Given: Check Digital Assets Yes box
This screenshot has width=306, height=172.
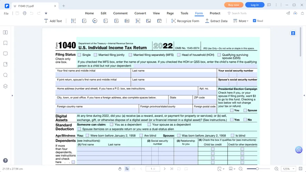Looking at the screenshot, I should [232, 120].
